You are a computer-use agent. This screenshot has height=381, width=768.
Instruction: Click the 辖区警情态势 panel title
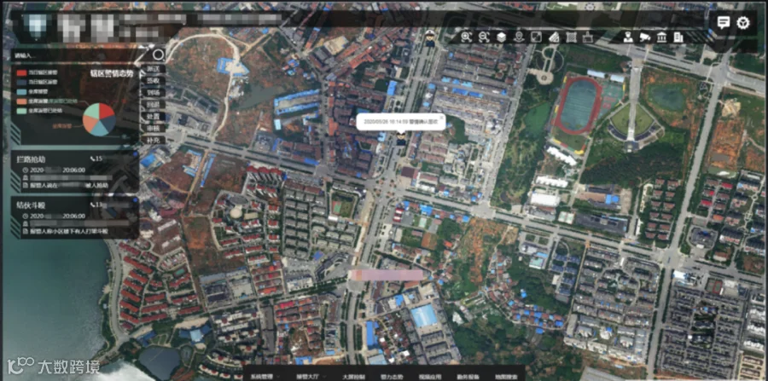(112, 73)
